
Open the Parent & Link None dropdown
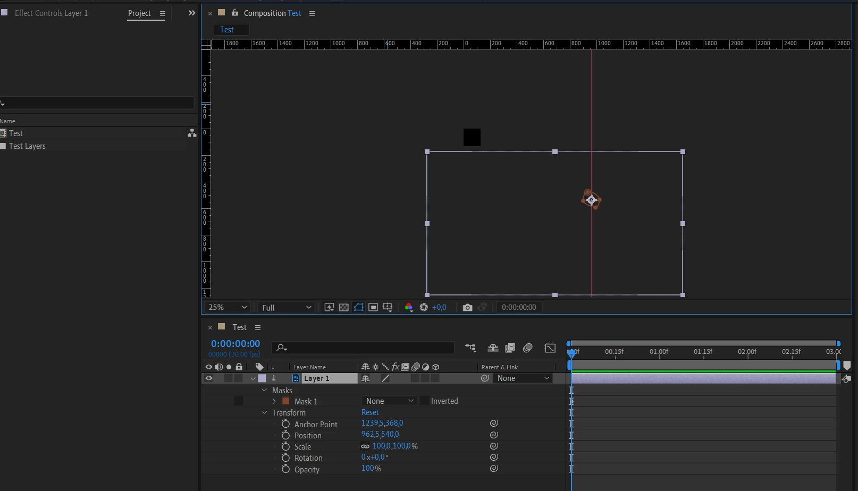pos(523,378)
